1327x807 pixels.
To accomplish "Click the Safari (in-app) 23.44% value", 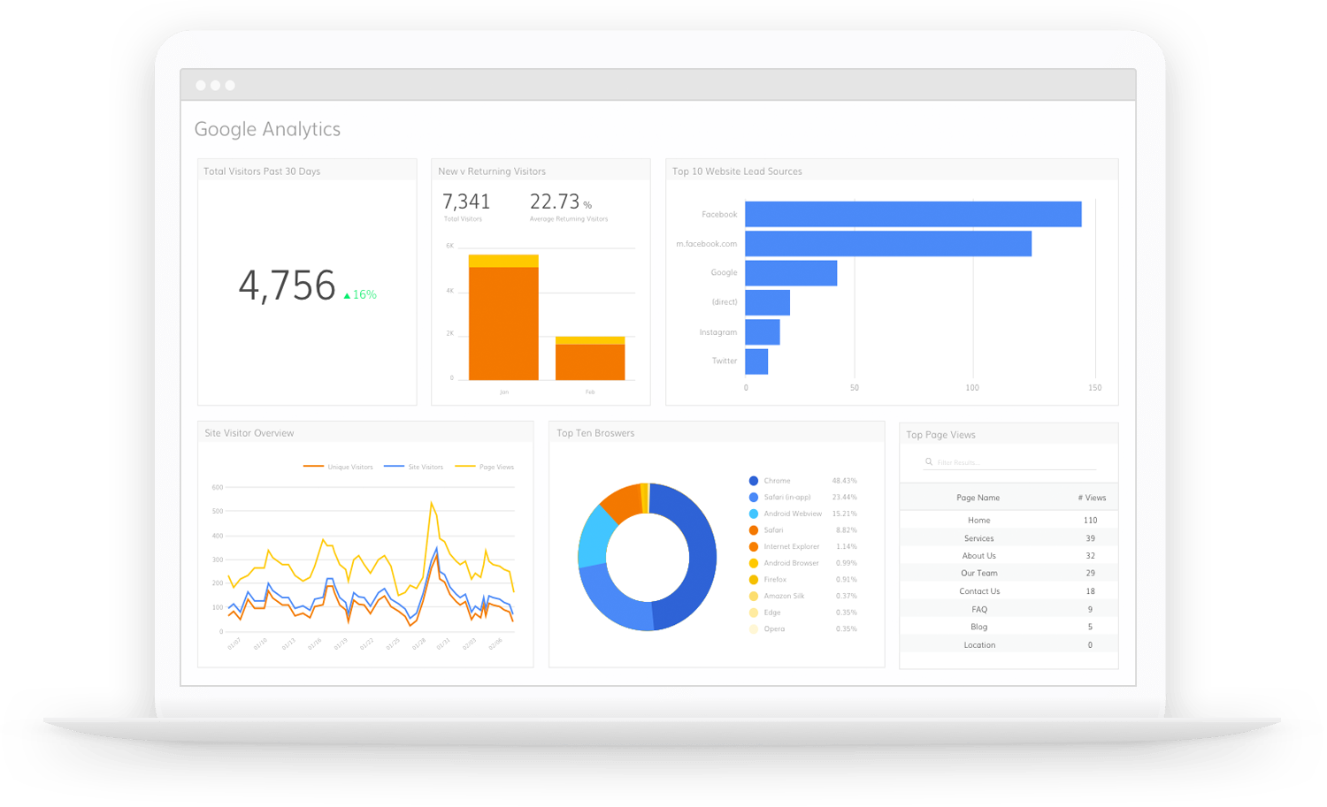I will tap(844, 498).
